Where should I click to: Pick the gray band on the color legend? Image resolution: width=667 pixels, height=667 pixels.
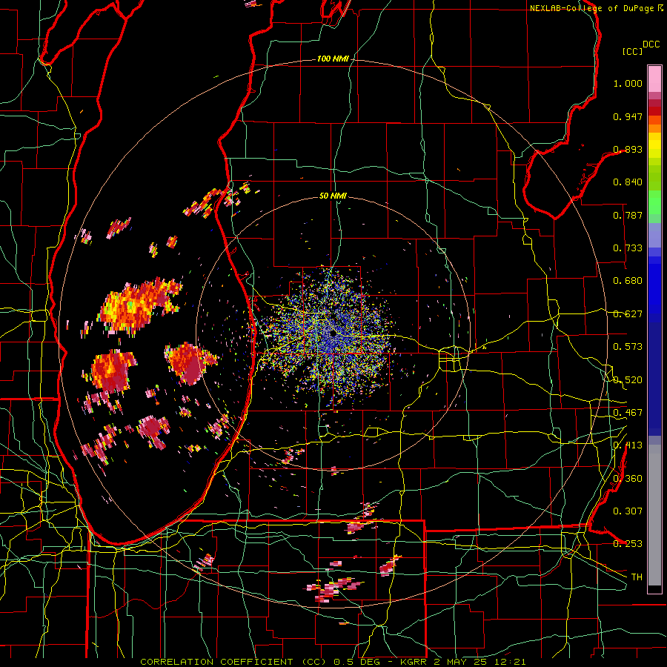coord(654,515)
